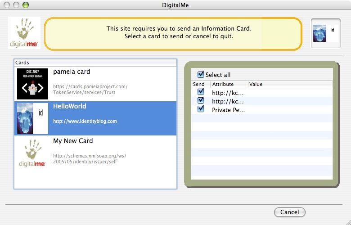Click the www.identityblog.com URL text
Image resolution: width=351 pixels, height=225 pixels.
[85, 121]
